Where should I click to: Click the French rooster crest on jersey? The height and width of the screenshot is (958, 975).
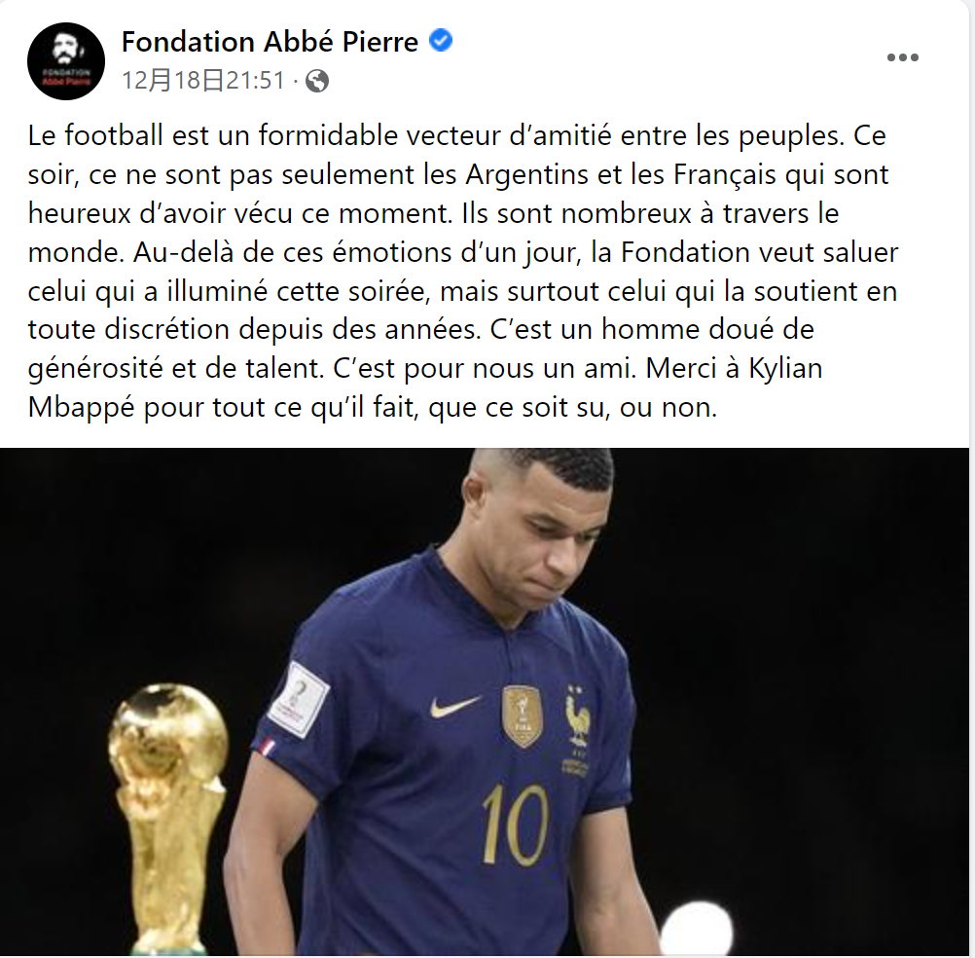[578, 717]
